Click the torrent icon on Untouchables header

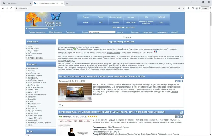(181, 112)
